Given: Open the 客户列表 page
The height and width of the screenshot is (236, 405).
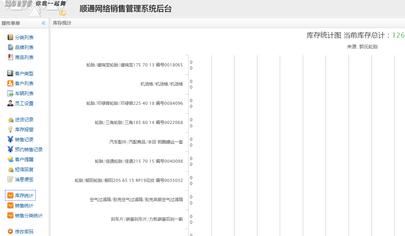Looking at the screenshot, I should [x=24, y=84].
